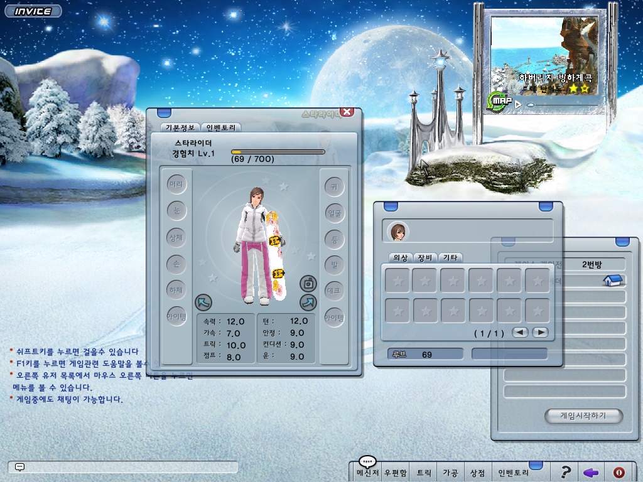Select the 머리 equipment slot

click(176, 184)
